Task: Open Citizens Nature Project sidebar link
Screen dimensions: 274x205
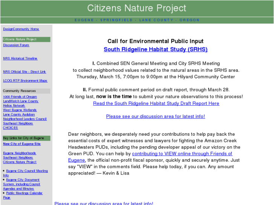Action: pos(20,162)
